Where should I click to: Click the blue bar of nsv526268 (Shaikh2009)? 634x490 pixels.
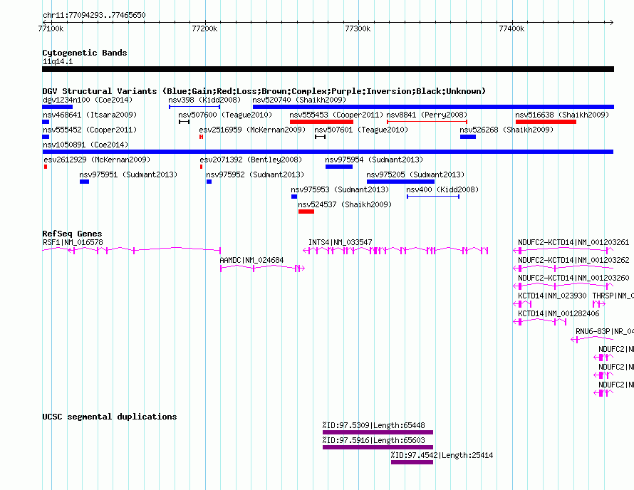click(468, 137)
